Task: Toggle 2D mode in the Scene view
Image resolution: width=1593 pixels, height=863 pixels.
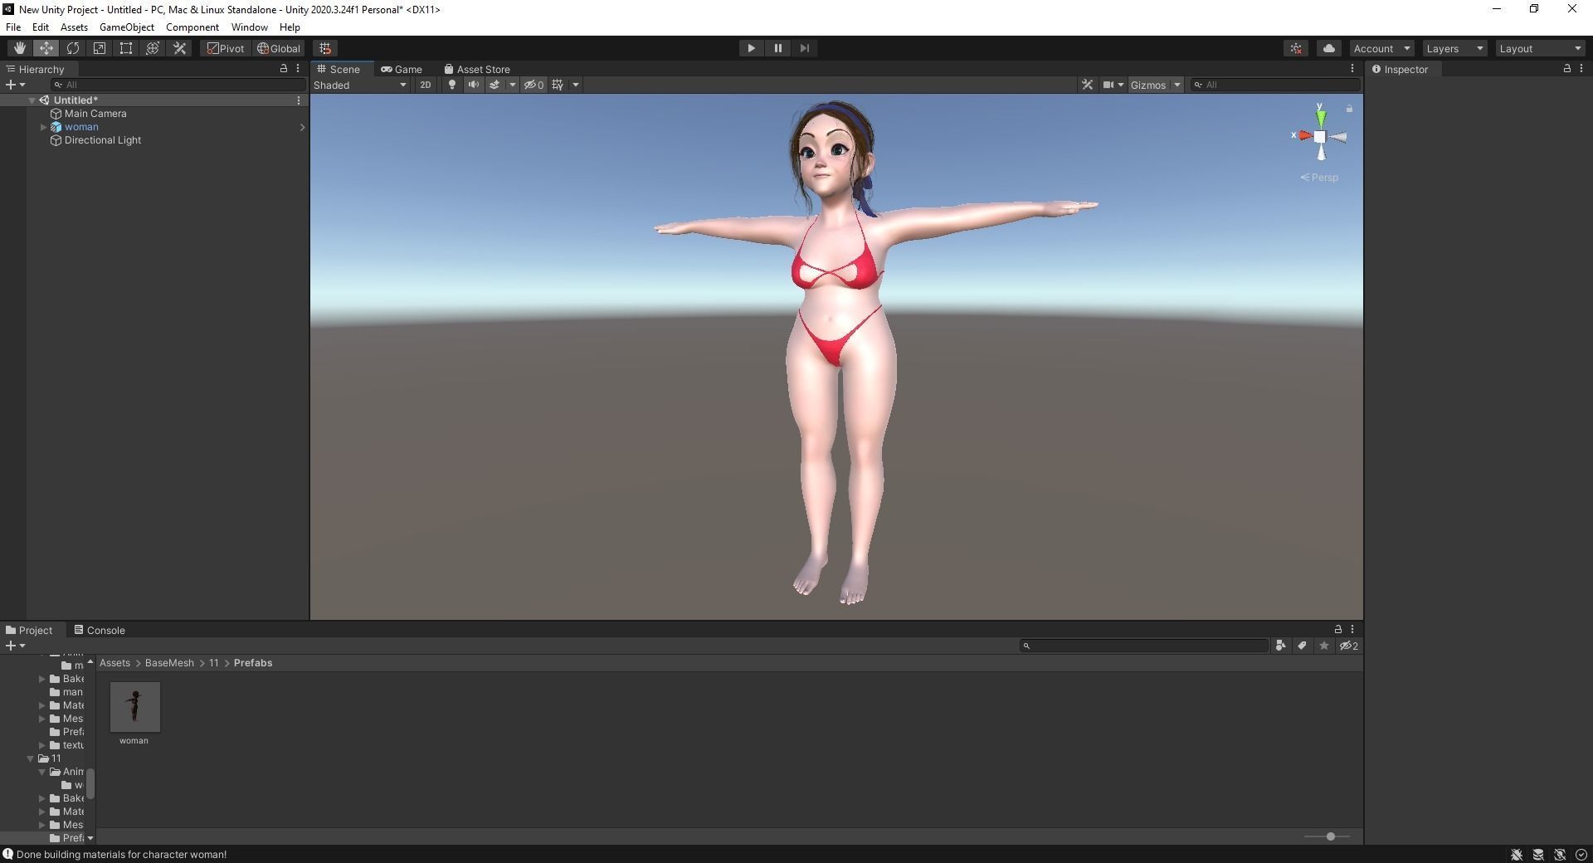Action: pos(426,85)
